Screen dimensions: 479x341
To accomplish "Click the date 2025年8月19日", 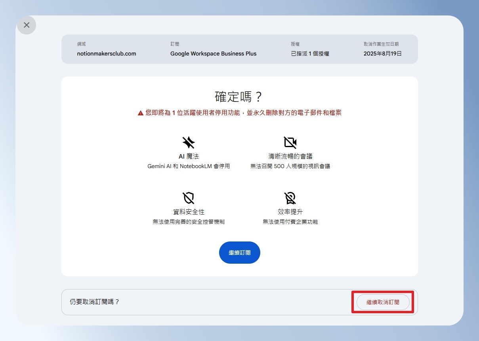I will pyautogui.click(x=383, y=54).
